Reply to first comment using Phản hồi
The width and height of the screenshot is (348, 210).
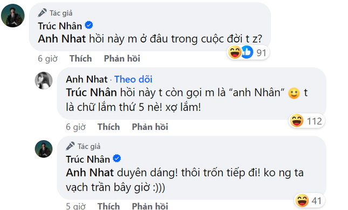[122, 59]
